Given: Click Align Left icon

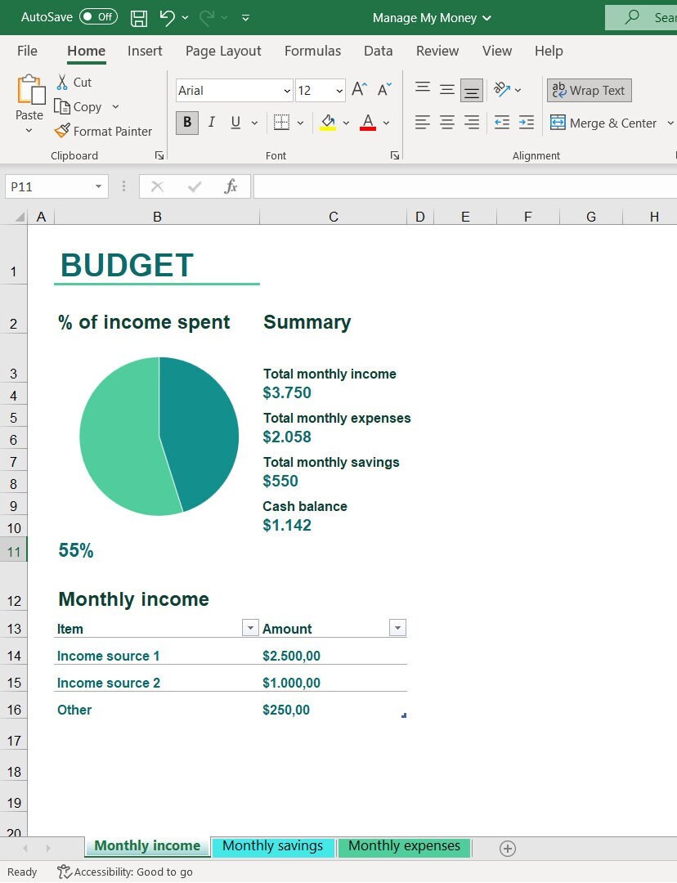Looking at the screenshot, I should click(x=423, y=122).
